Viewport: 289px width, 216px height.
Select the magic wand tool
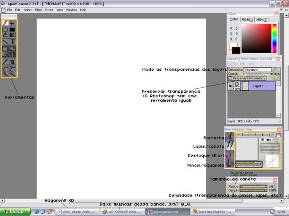tap(5, 54)
